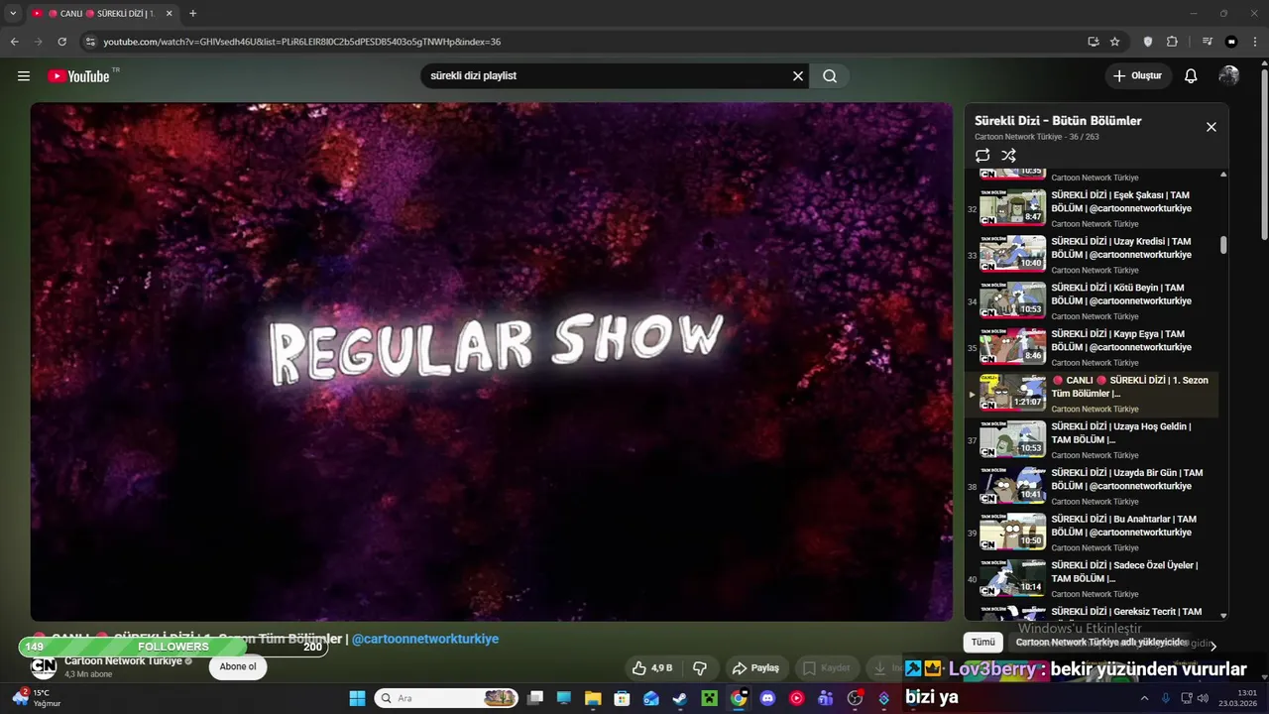Open the Windows Start menu
The width and height of the screenshot is (1269, 714).
tap(357, 698)
